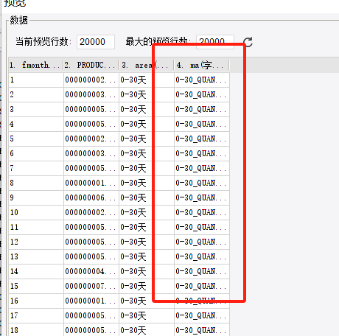This screenshot has width=339, height=336.
Task: Click the 0-30_QUAN... cell in row 2
Action: click(x=202, y=94)
